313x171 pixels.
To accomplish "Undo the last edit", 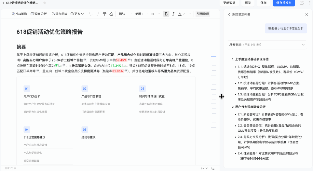I will point(90,14).
